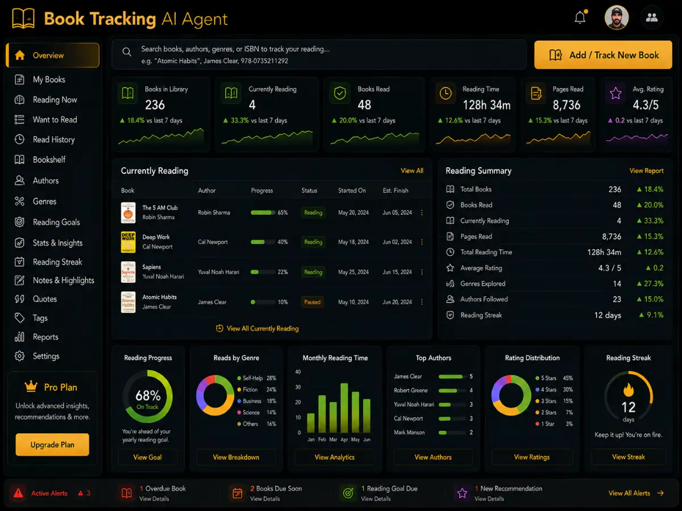Click the Pages Read document icon

point(535,94)
